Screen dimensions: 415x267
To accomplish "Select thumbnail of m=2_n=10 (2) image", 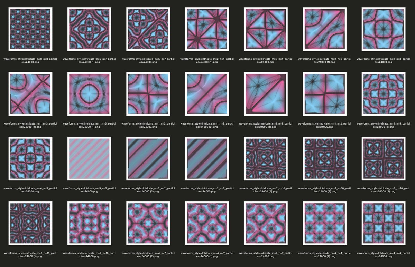I will click(384, 159).
